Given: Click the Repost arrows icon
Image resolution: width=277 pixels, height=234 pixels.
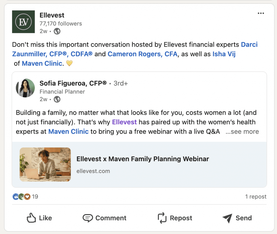Looking at the screenshot, I should (x=161, y=218).
